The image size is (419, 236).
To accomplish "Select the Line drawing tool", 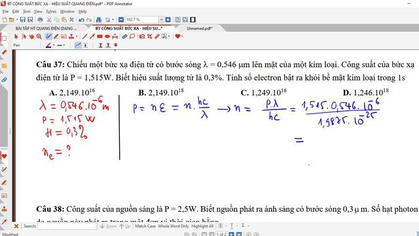I will [x=84, y=37].
